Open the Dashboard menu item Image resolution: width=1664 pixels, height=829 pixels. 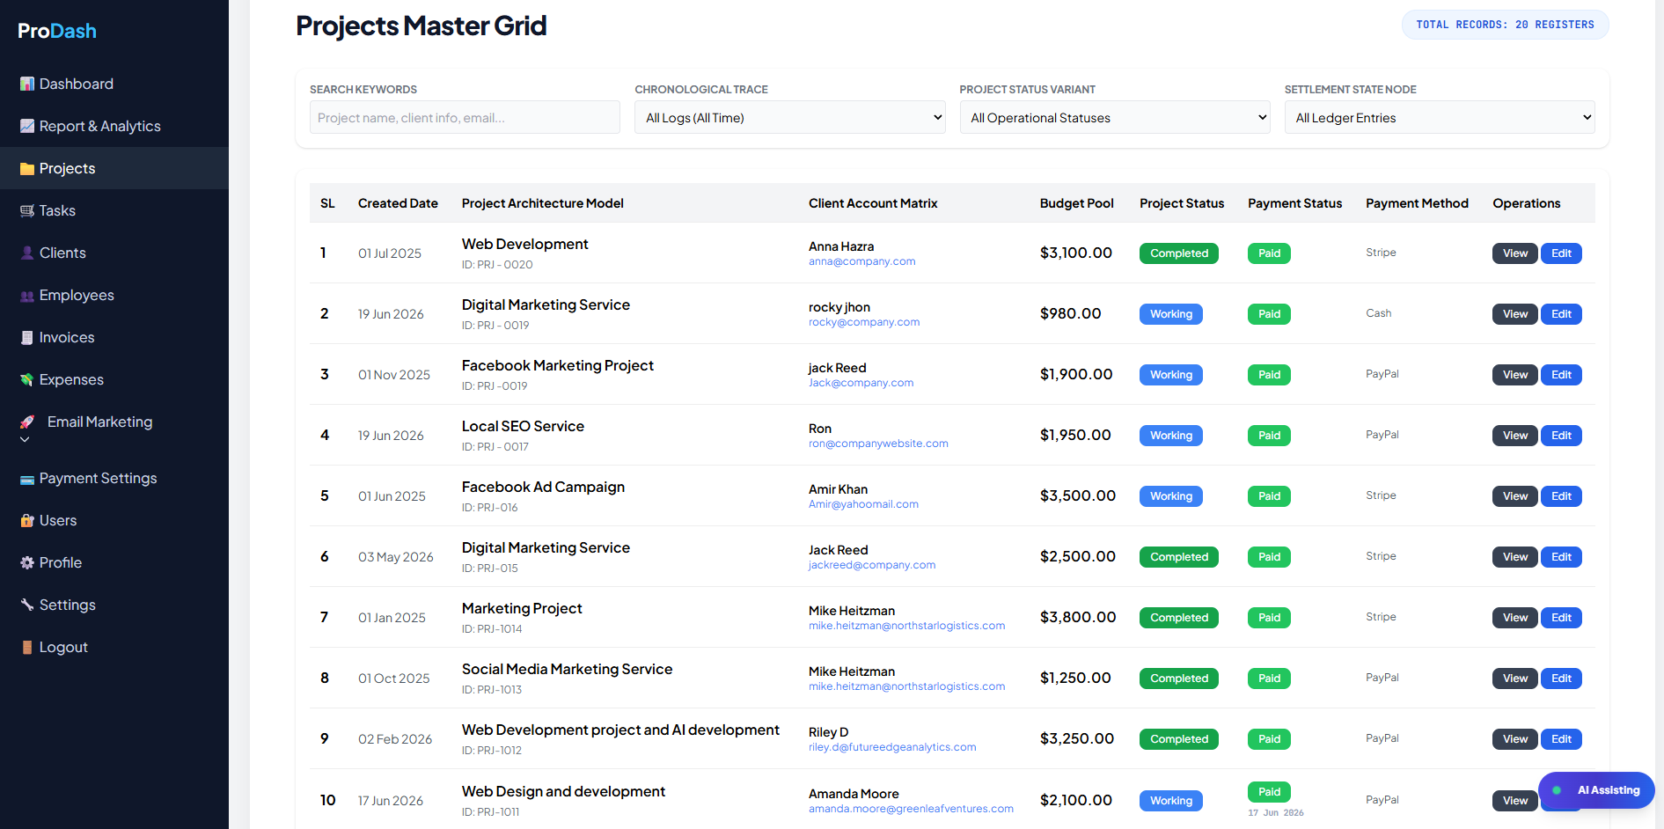(114, 84)
